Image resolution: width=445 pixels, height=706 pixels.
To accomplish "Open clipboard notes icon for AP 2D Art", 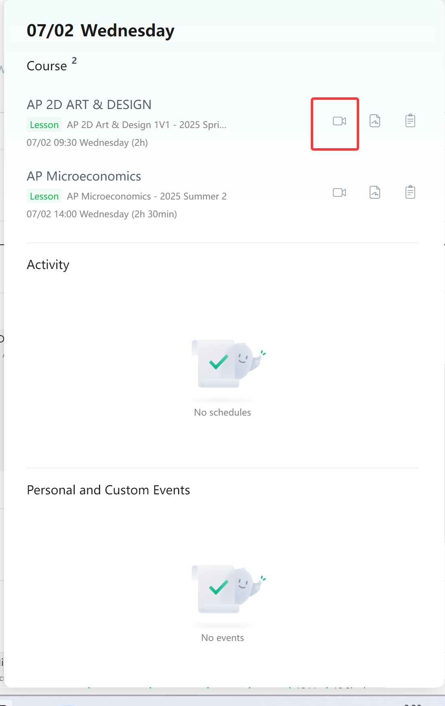I will (410, 120).
